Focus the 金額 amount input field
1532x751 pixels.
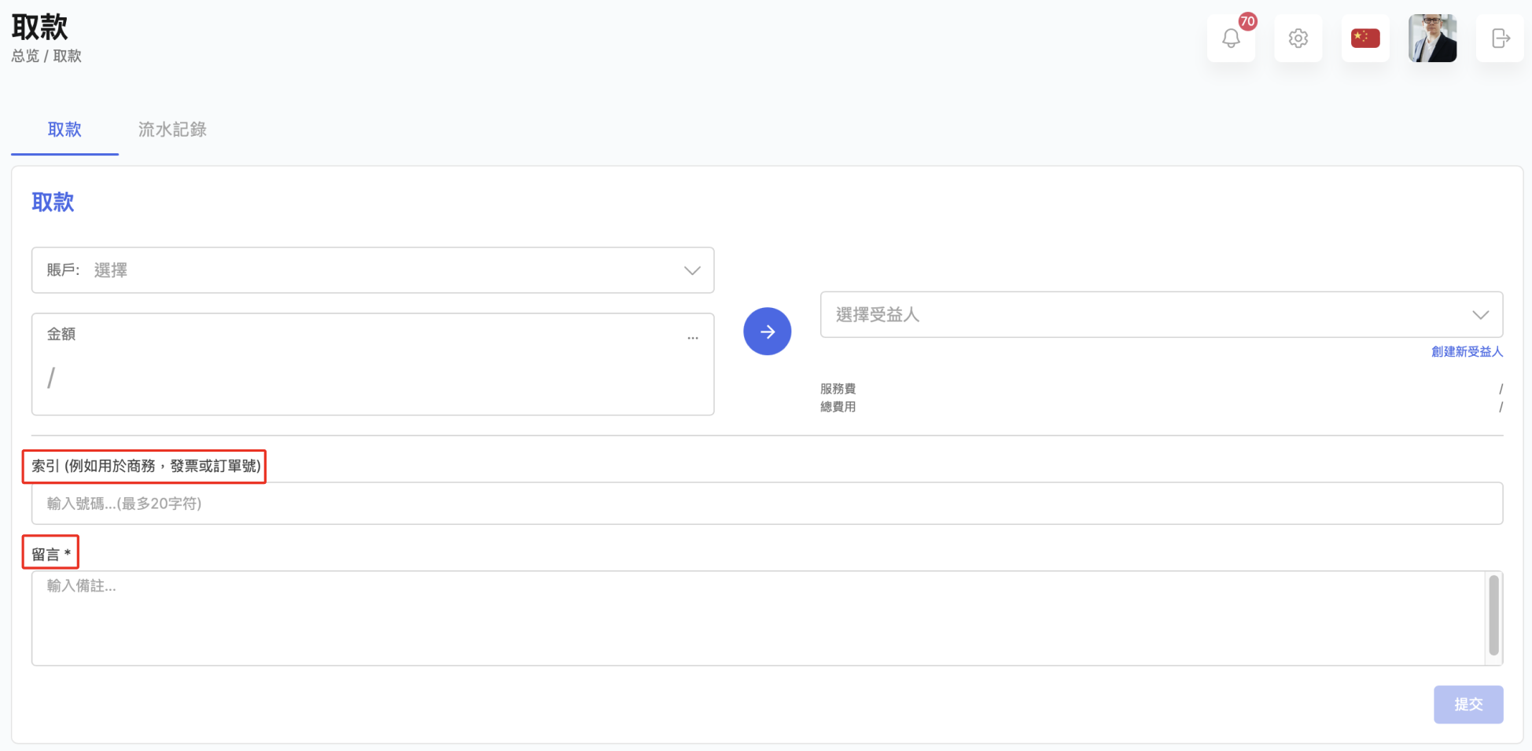(373, 365)
